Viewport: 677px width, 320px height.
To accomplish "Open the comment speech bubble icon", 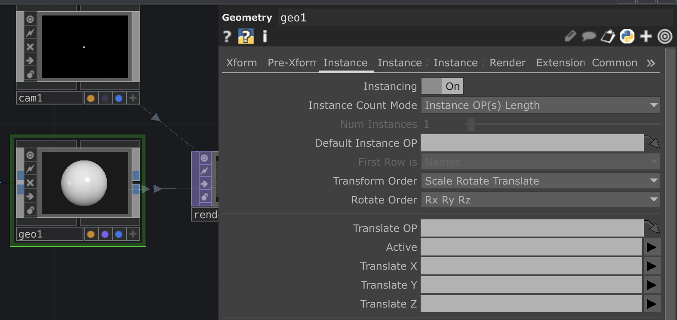I will click(x=588, y=37).
